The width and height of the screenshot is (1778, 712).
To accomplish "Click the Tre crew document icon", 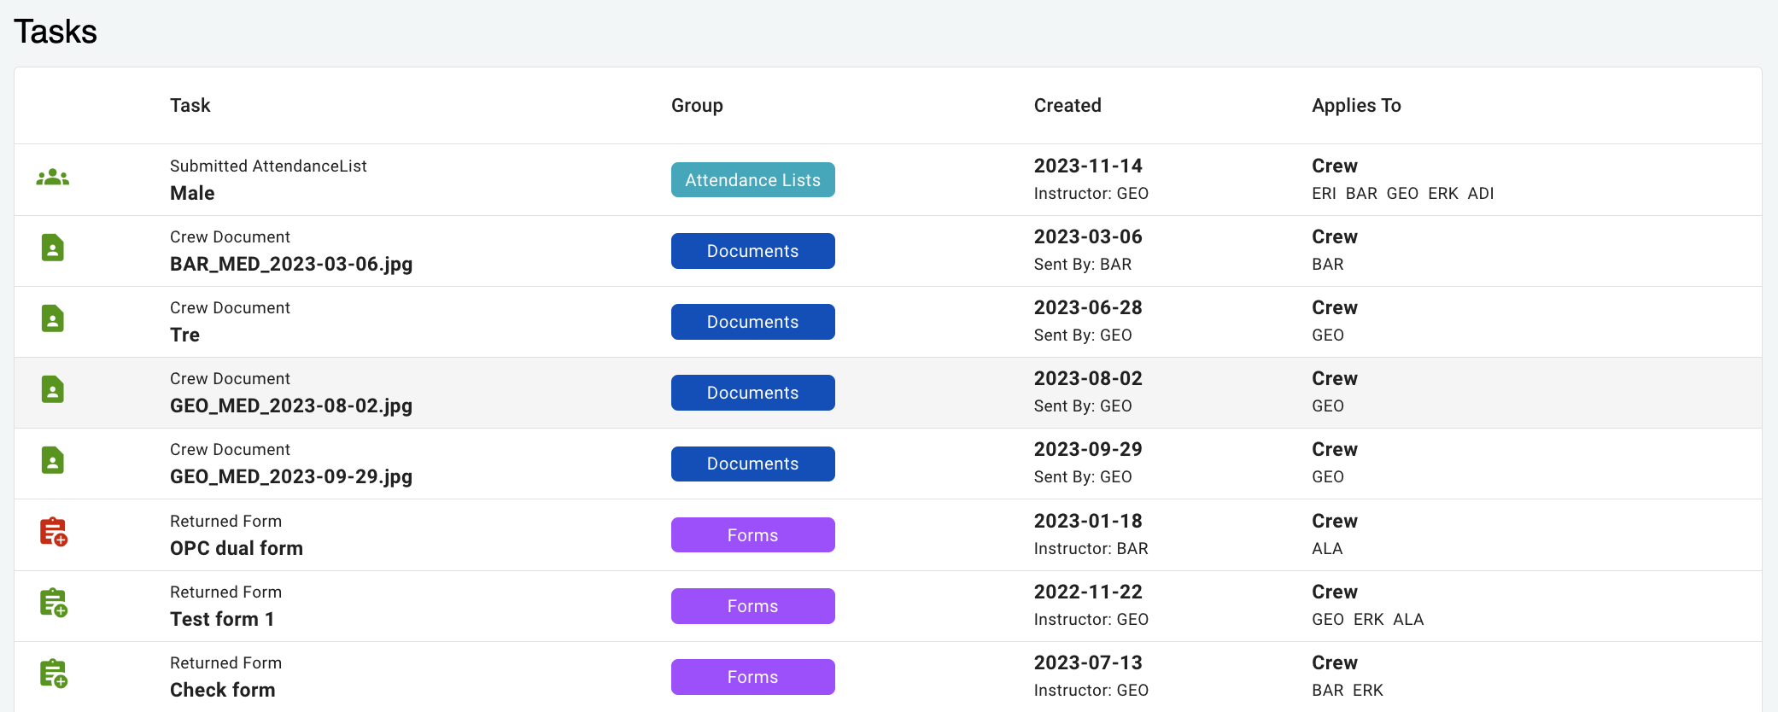I will (53, 319).
